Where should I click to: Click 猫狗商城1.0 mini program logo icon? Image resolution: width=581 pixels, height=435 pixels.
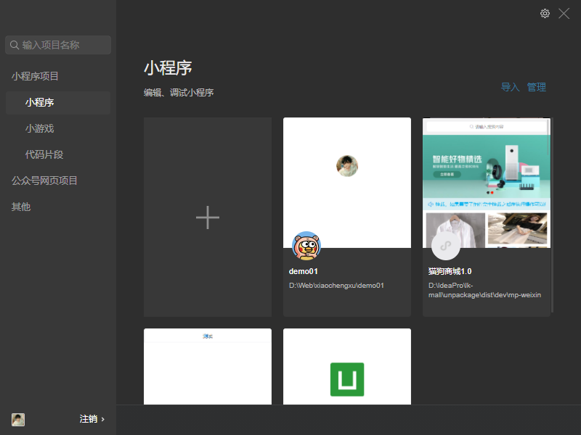(x=446, y=246)
